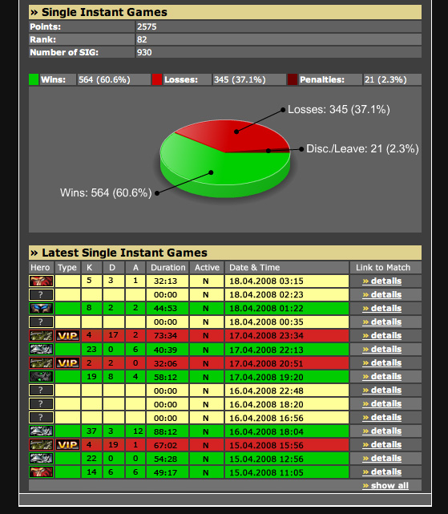Click the VIP badge on 17.04.2008 20:51 row
This screenshot has width=448, height=514.
pyautogui.click(x=67, y=363)
